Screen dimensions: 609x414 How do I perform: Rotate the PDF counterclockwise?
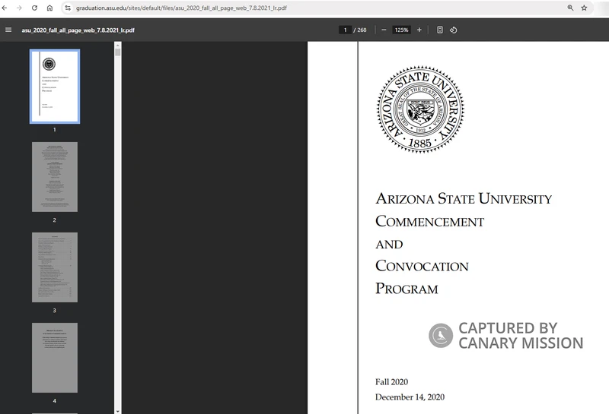pyautogui.click(x=453, y=30)
